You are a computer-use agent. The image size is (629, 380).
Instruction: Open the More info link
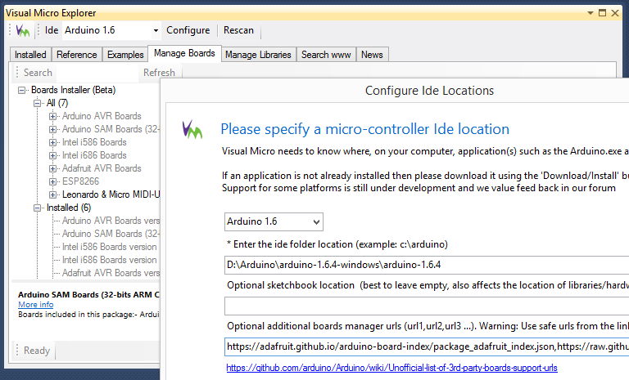pos(36,305)
